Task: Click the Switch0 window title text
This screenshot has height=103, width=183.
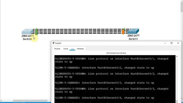Action: [x=58, y=43]
